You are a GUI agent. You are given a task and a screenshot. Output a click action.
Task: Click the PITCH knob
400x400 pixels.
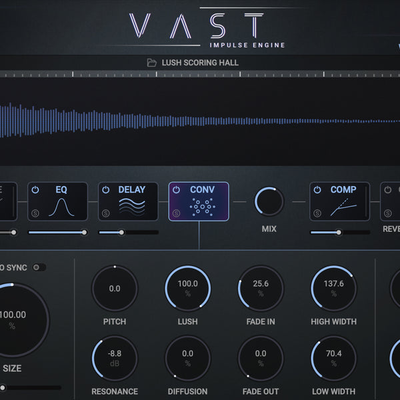click(115, 289)
